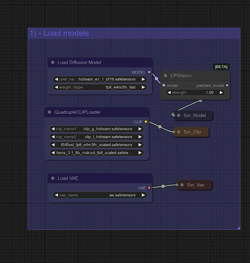Image resolution: width=250 pixels, height=263 pixels.
Task: Click previous arrow on unet_name field
Action: pos(56,79)
